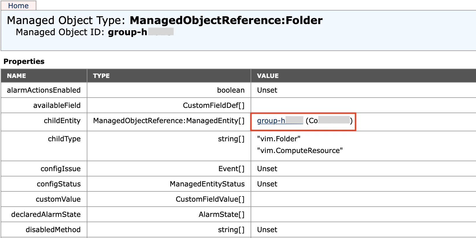Click the "vim.Folder" childType value
This screenshot has height=238, width=476.
point(278,139)
